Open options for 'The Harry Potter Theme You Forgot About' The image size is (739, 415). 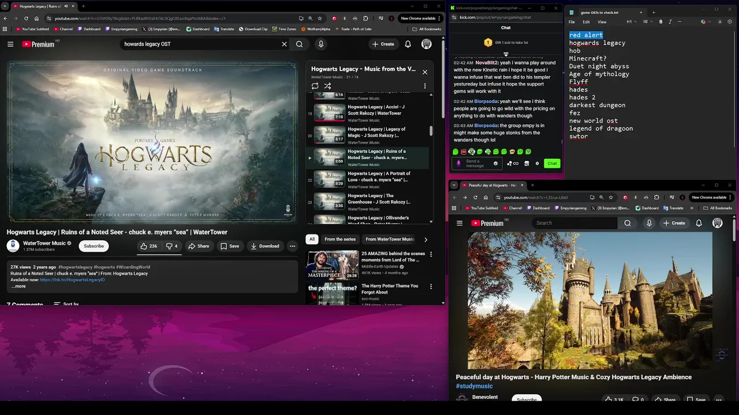point(431,286)
